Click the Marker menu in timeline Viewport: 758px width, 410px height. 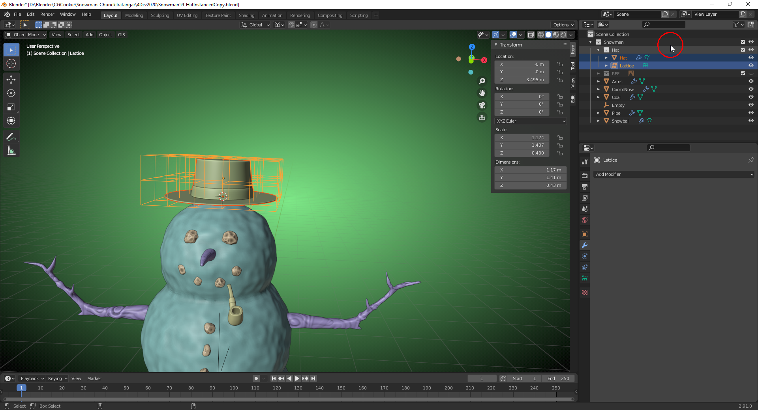click(x=94, y=378)
